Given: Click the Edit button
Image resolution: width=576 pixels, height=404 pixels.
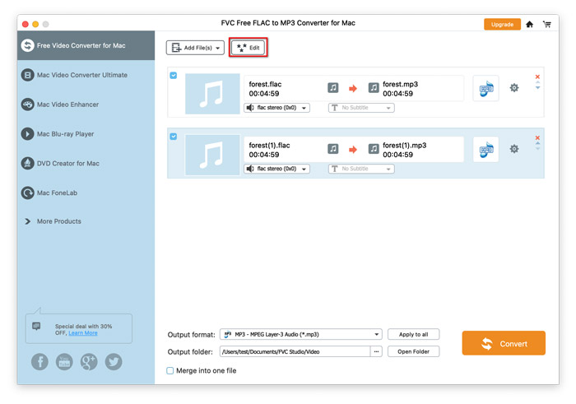Looking at the screenshot, I should click(x=249, y=48).
